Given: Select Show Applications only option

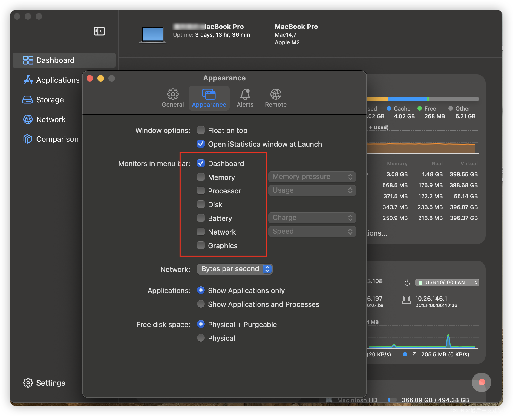Looking at the screenshot, I should pos(201,290).
